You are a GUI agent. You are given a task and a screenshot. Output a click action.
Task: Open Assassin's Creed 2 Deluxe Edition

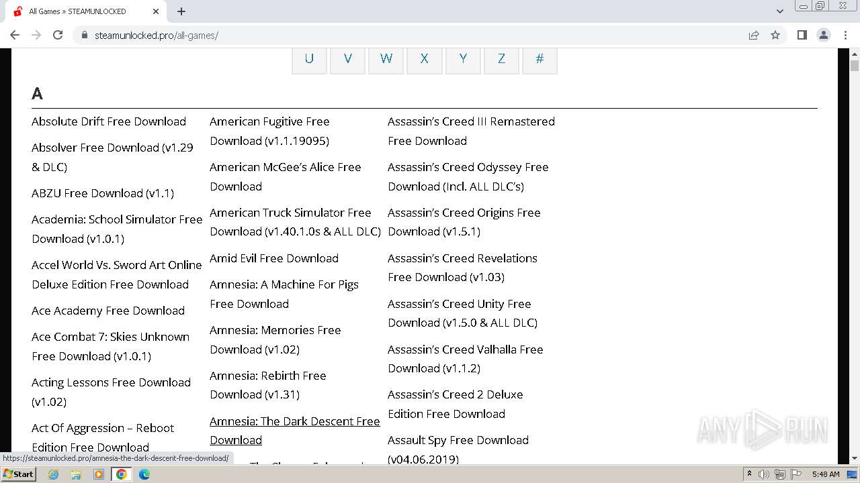click(456, 404)
